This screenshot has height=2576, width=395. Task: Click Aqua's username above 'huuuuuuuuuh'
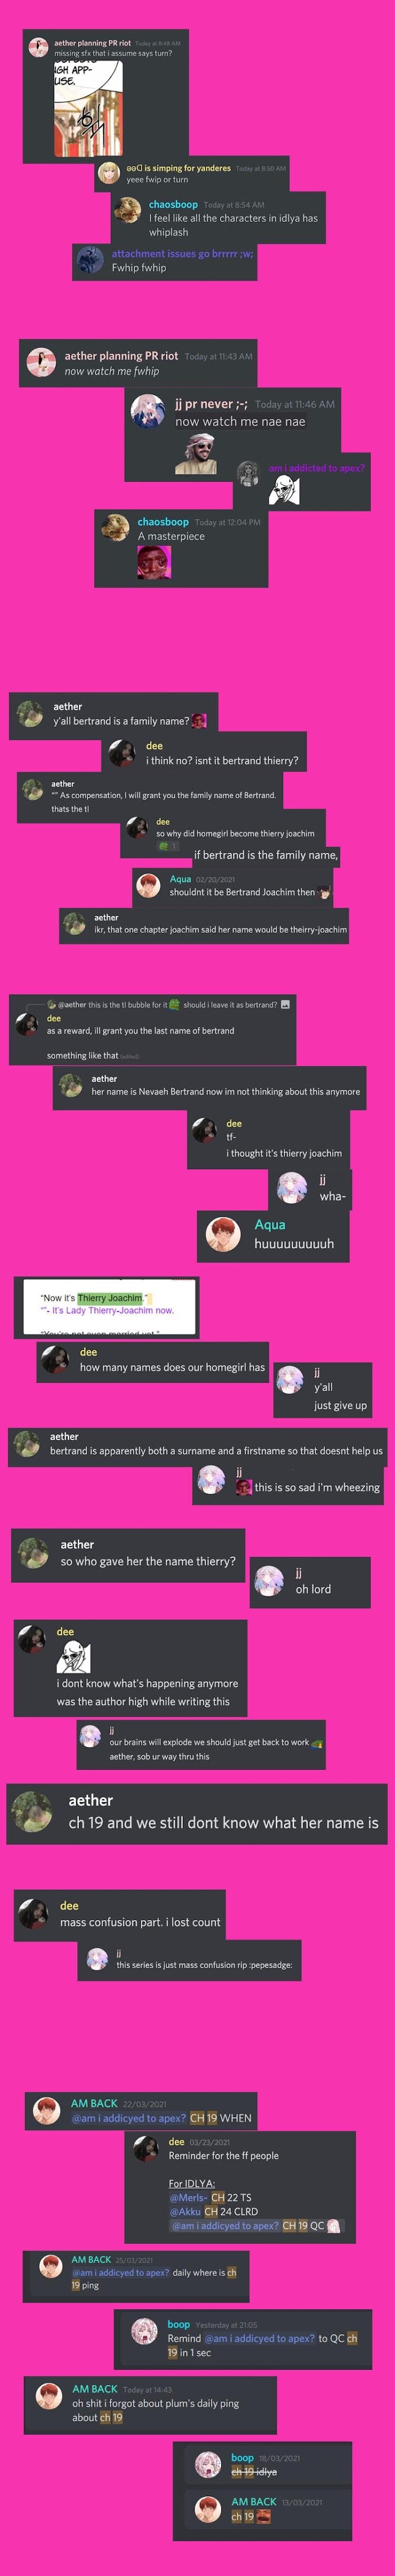(x=270, y=1225)
